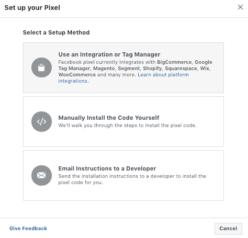Open the Give Feedback link
The height and width of the screenshot is (238, 248).
coord(28,229)
